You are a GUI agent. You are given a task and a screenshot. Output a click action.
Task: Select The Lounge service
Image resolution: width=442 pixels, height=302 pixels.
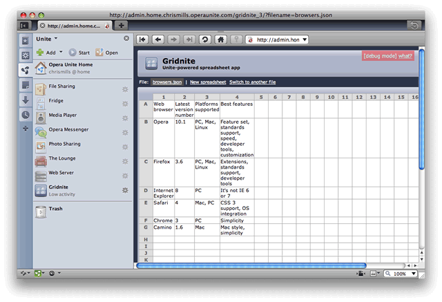coord(83,161)
